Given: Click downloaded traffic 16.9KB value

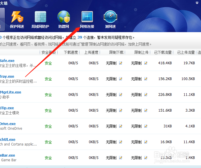Looking at the screenshot, I should (x=166, y=142).
